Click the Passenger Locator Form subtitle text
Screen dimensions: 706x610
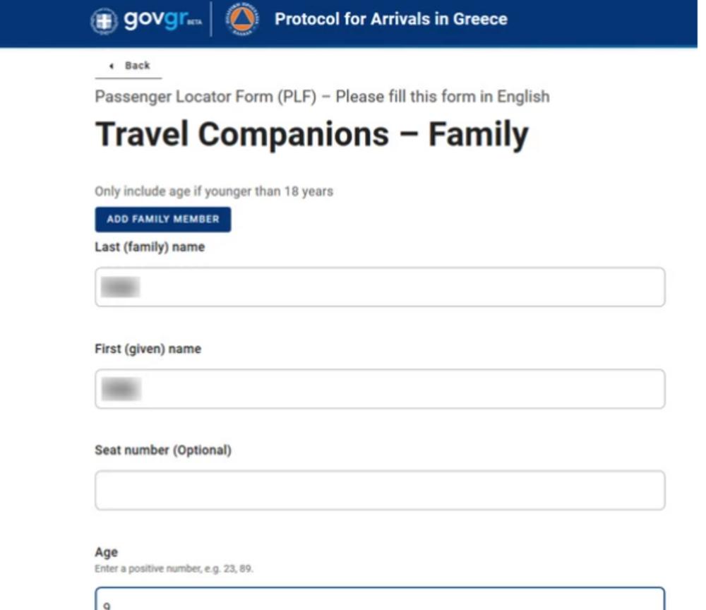[x=322, y=97]
